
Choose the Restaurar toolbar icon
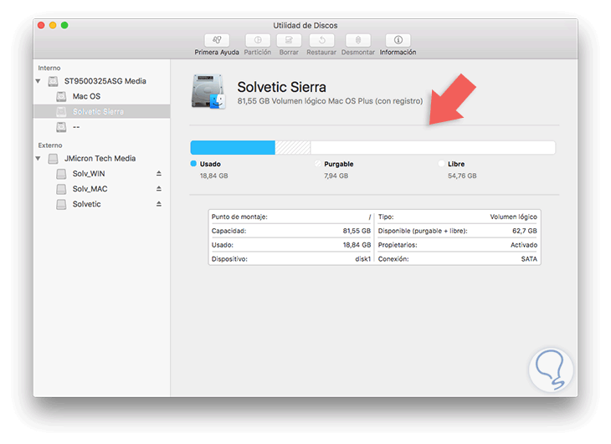click(x=321, y=40)
